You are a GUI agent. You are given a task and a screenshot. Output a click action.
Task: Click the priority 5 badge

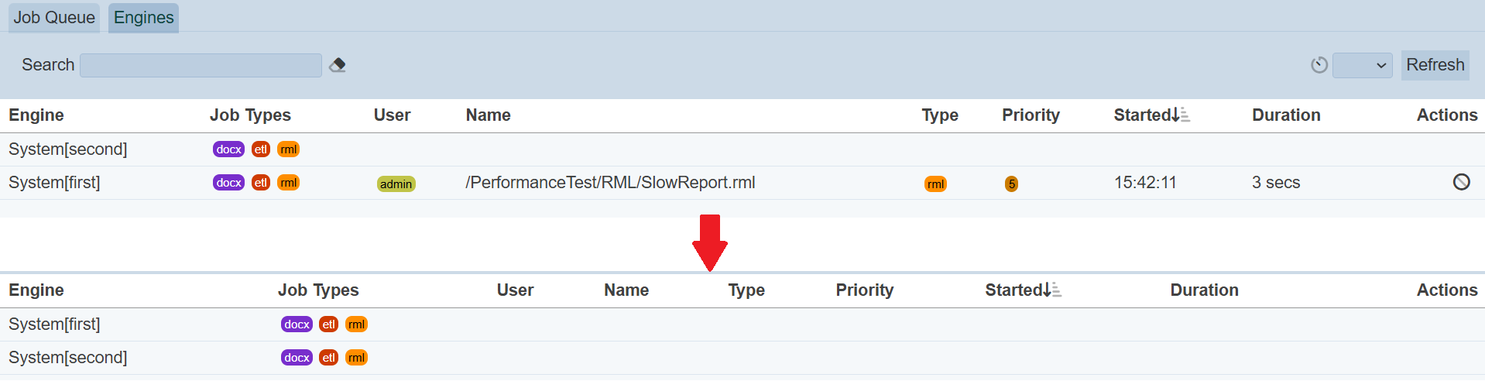point(1011,184)
